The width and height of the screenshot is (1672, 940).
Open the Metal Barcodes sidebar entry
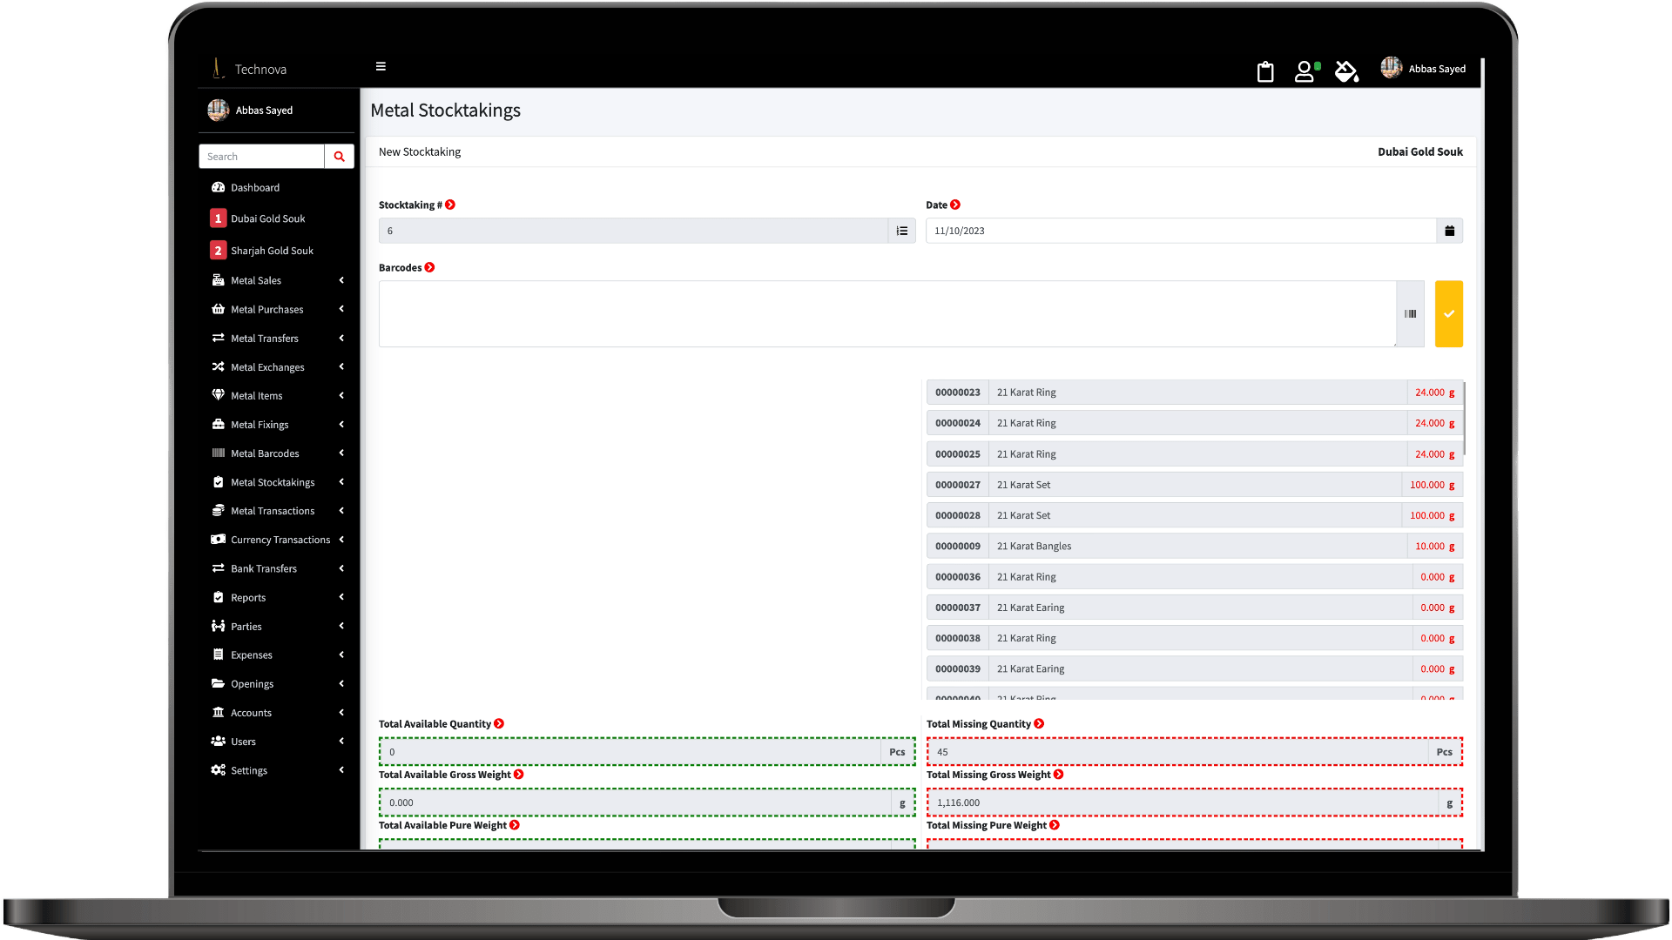tap(265, 453)
